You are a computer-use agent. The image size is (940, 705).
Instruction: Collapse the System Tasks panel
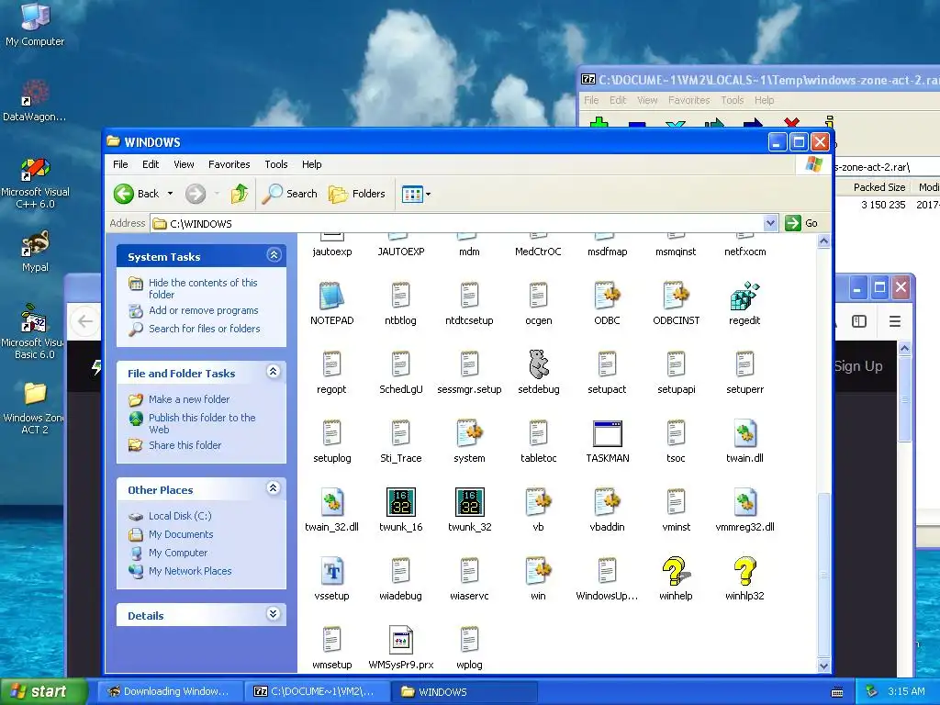[x=274, y=255]
